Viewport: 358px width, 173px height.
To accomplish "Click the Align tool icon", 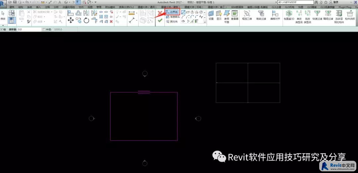I will click(x=71, y=13).
